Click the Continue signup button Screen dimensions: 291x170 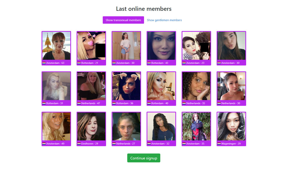pos(144,158)
